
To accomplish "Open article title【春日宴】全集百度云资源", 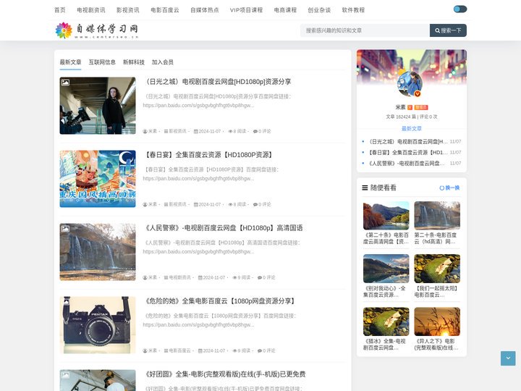I will [x=209, y=155].
